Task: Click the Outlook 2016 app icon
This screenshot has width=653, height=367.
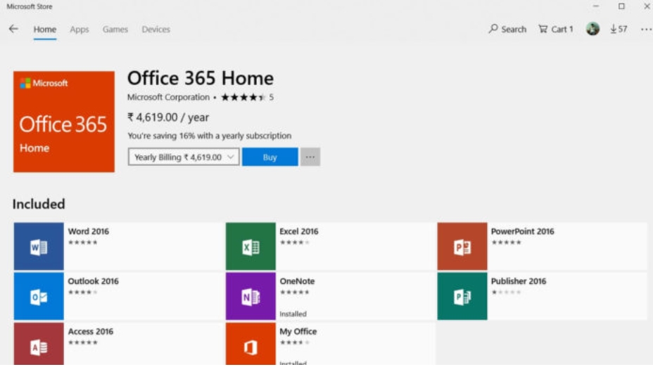Action: pos(38,297)
